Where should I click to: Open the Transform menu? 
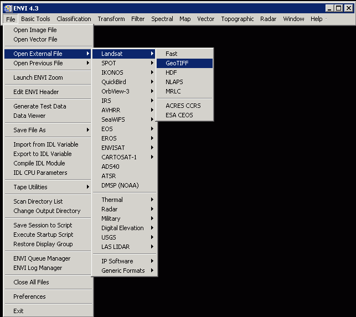pyautogui.click(x=111, y=19)
